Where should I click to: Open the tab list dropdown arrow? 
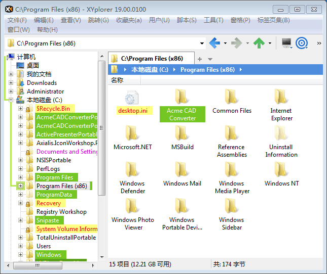pos(210,59)
